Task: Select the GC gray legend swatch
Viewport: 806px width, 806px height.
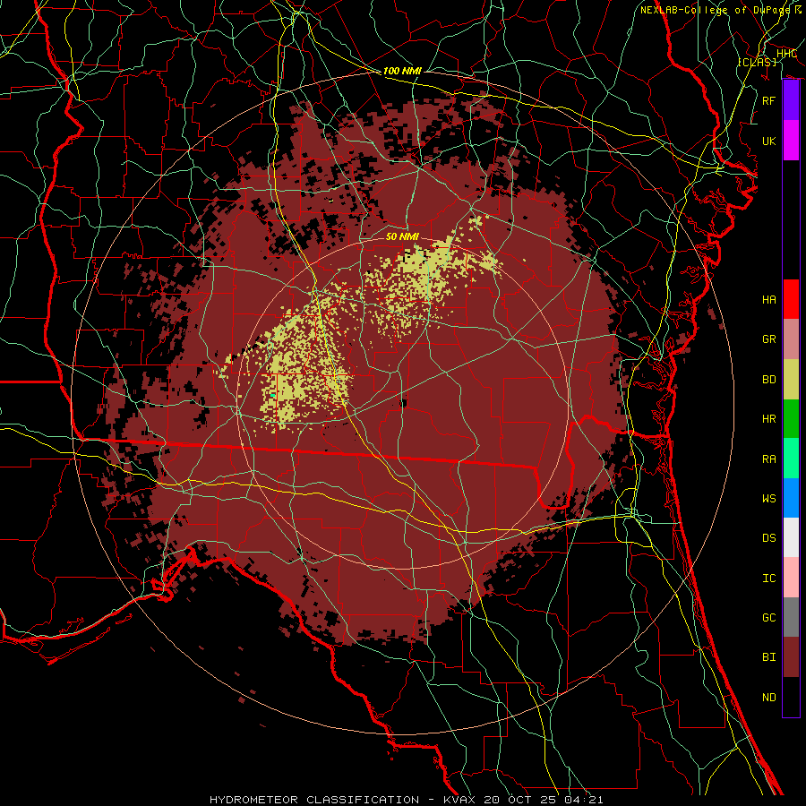Action: tap(791, 617)
